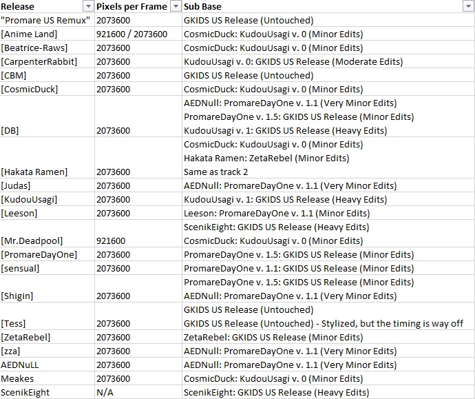Image resolution: width=475 pixels, height=399 pixels.
Task: Select the [CosmicDuck] release cell
Action: point(47,89)
